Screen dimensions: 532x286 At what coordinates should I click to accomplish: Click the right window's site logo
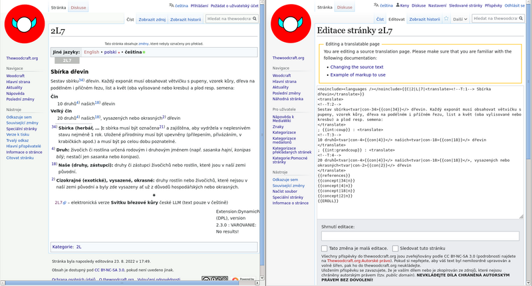(291, 24)
